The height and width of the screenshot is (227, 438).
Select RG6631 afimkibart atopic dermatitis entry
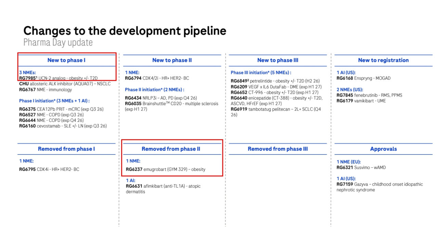point(163,189)
